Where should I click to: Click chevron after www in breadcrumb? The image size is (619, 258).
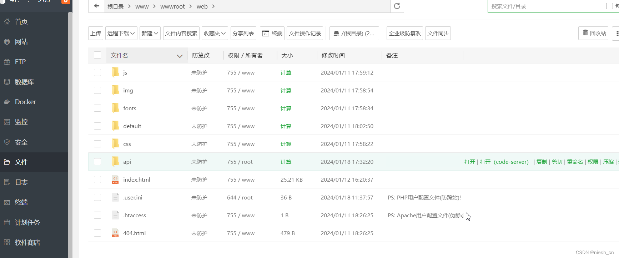154,6
